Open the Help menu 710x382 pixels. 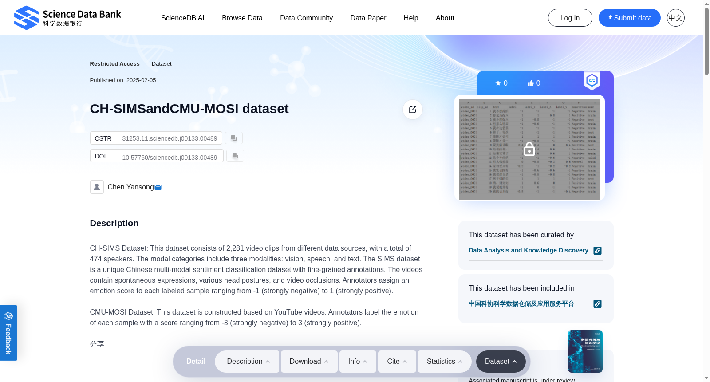[x=411, y=18]
